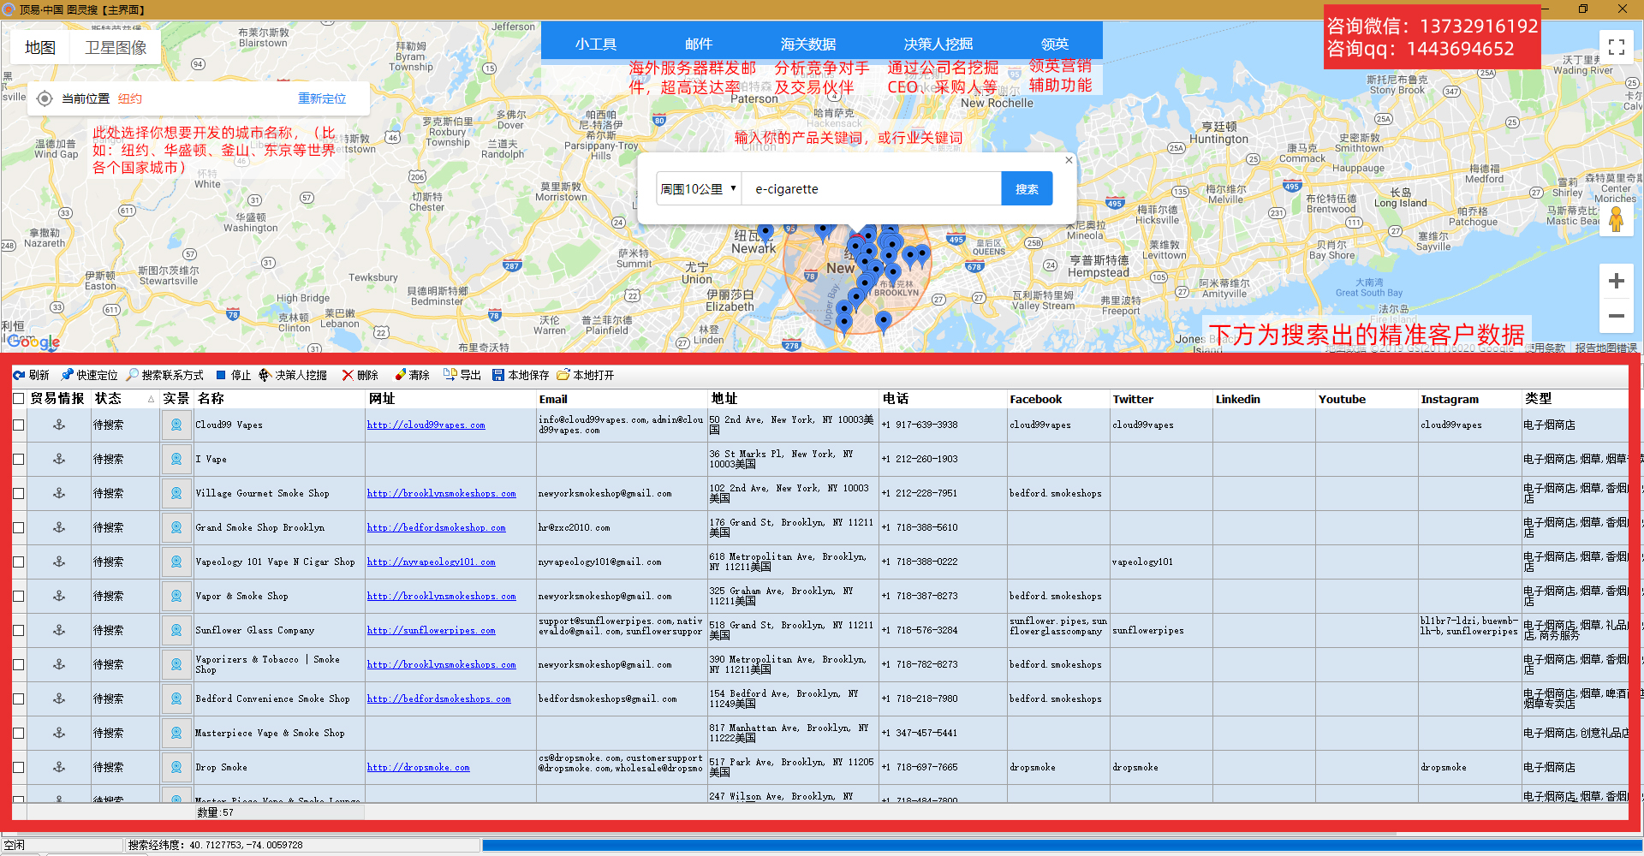Open the 领英 menu
This screenshot has width=1644, height=856.
[1055, 44]
